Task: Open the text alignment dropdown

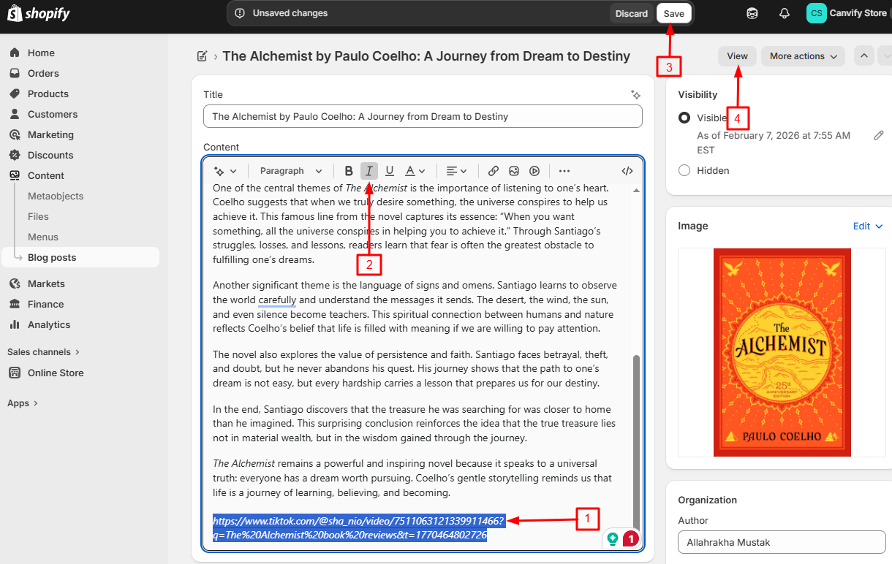Action: pos(454,170)
